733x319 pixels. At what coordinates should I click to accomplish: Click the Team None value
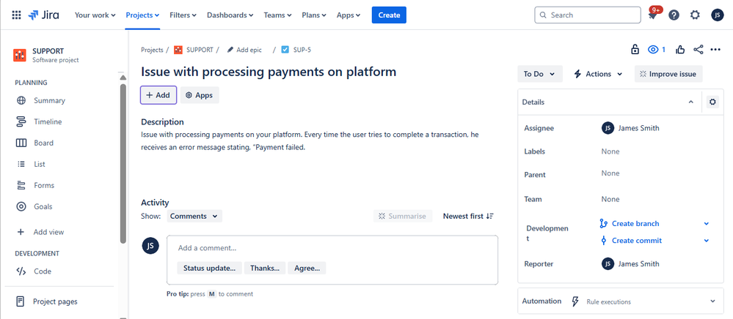point(610,199)
